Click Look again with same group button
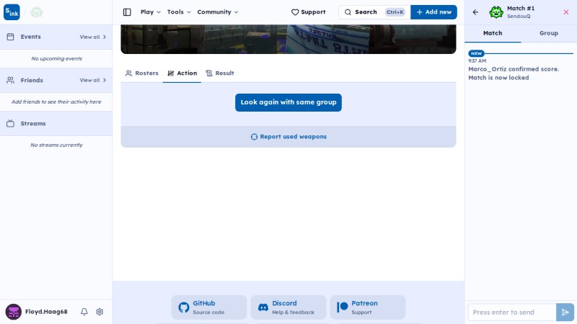The width and height of the screenshot is (577, 324). point(288,102)
